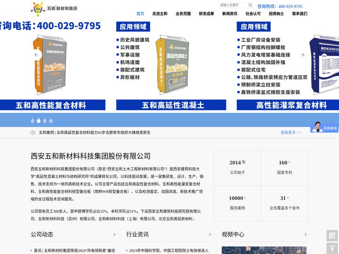
Task: Open the 联系我们 menu item
Action: (299, 14)
